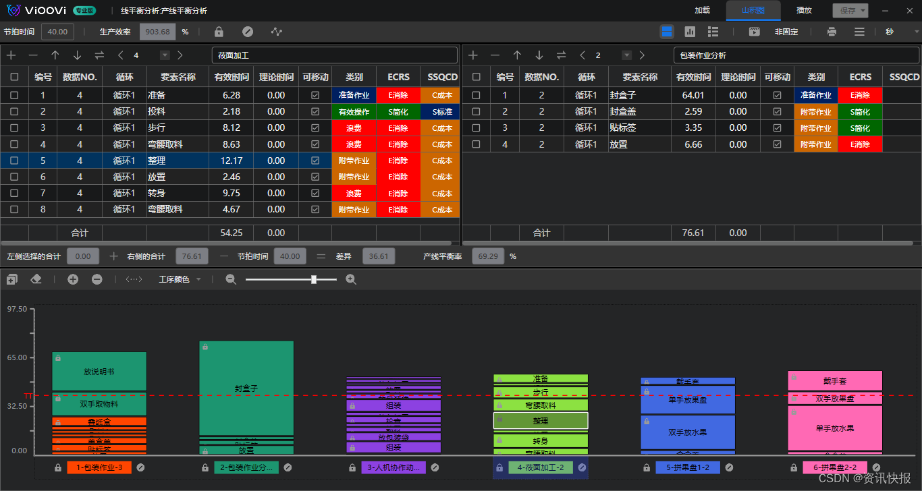
Task: Add a row in the left 莜面加工 table
Action: pyautogui.click(x=11, y=55)
